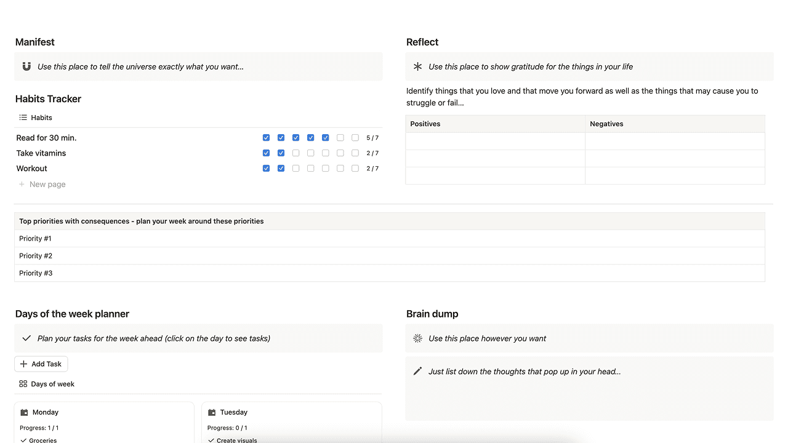This screenshot has width=788, height=443.
Task: Click the check icon next to Groceries
Action: tap(23, 441)
